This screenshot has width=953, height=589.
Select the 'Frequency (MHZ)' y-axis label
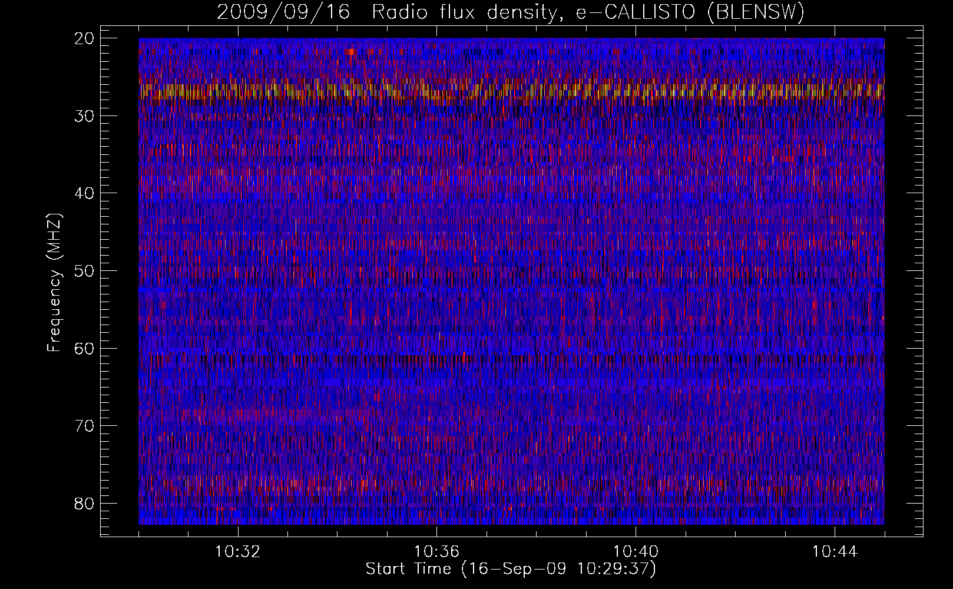pos(54,283)
